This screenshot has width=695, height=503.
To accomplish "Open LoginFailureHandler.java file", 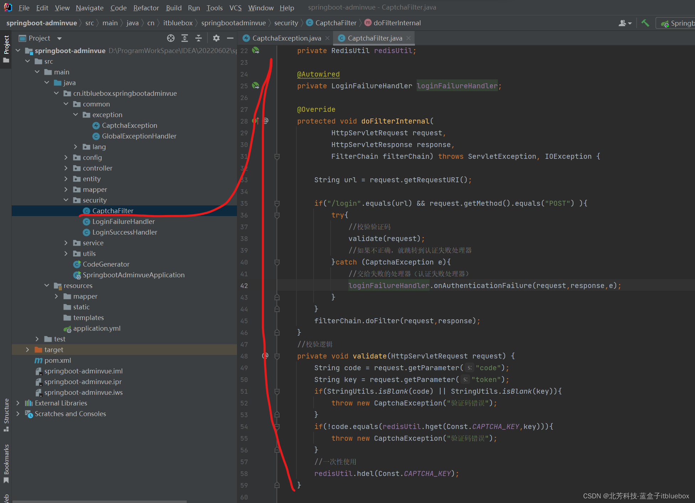I will (123, 221).
